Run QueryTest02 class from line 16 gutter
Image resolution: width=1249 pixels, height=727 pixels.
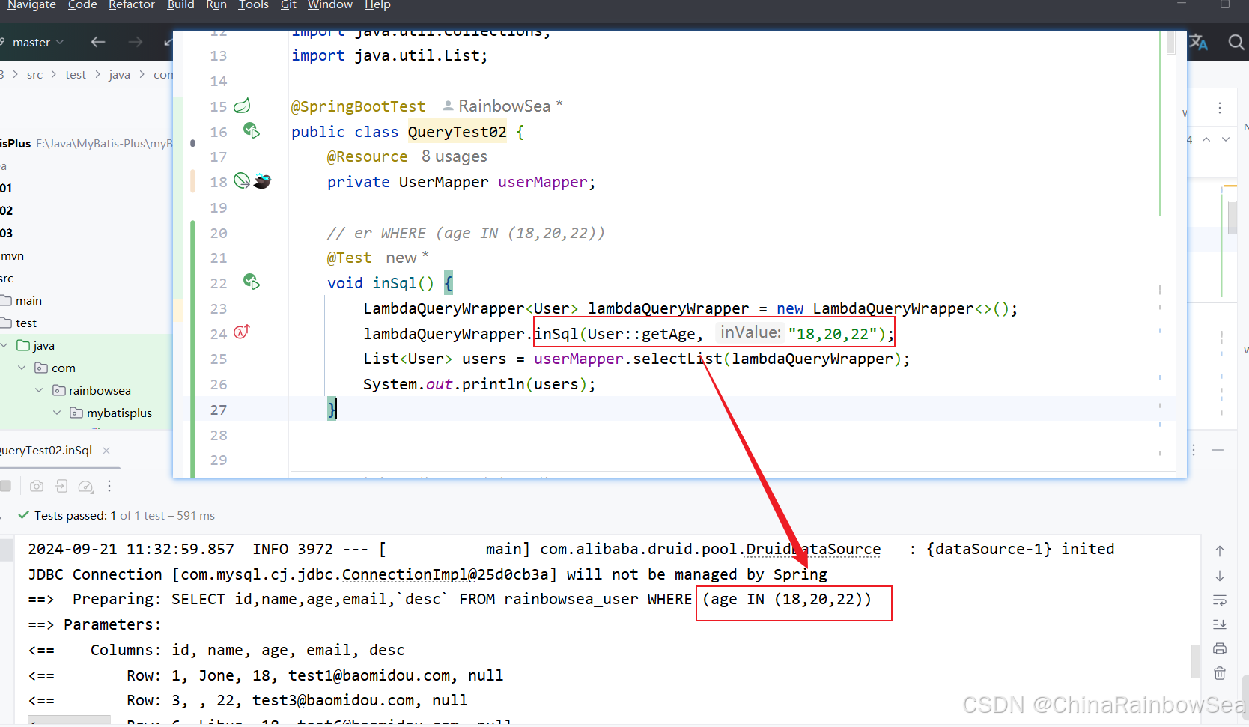point(252,131)
